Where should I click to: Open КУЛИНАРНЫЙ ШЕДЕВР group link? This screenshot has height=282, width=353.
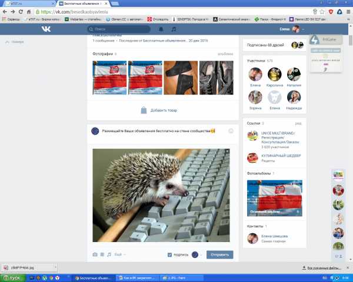(281, 156)
